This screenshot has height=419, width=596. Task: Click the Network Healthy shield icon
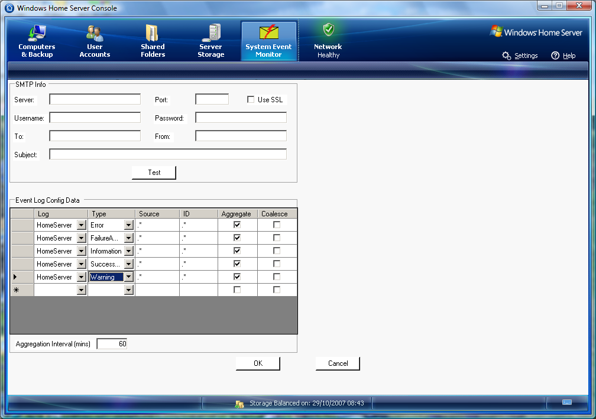(x=328, y=30)
